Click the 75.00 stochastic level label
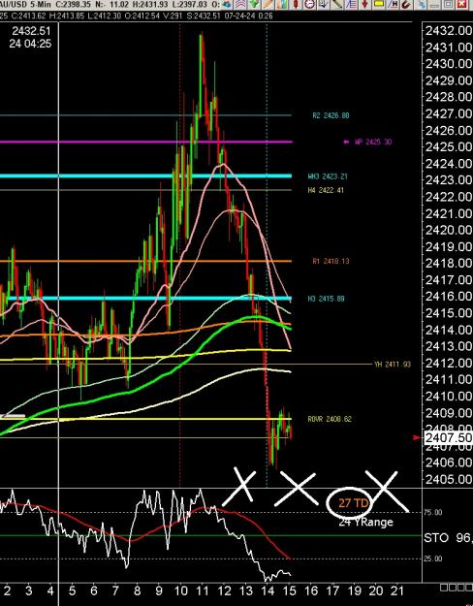 tap(433, 512)
